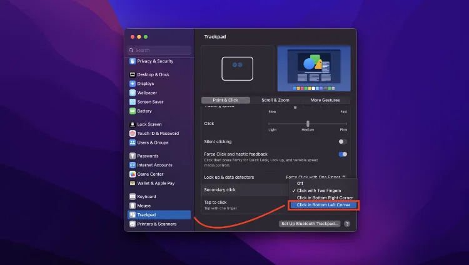469x265 pixels.
Task: Click the Secondary click row label
Action: pos(219,190)
